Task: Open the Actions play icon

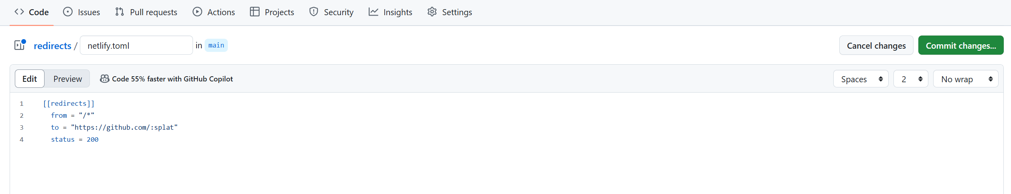Action: coord(197,12)
